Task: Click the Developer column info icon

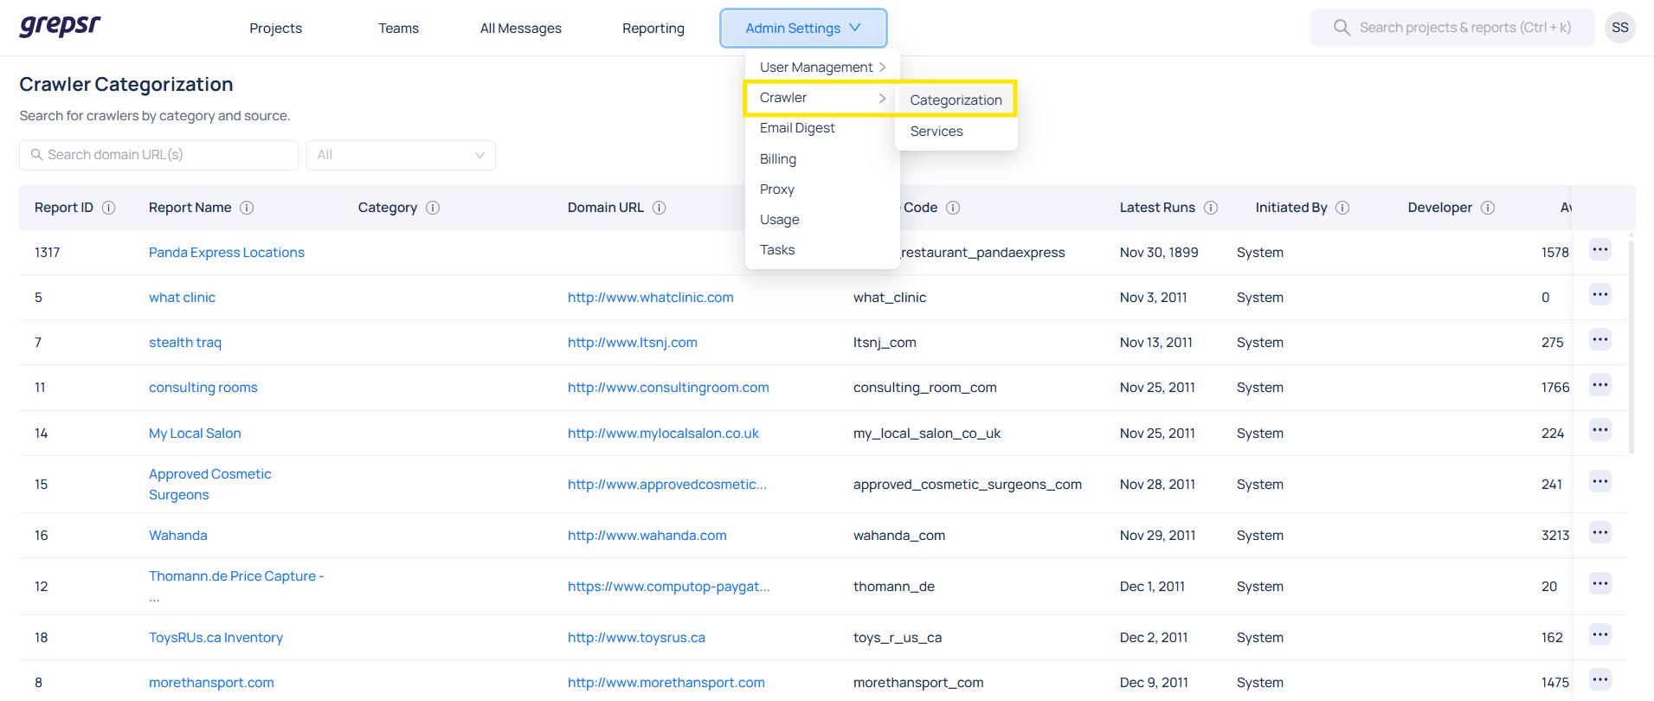Action: point(1488,208)
